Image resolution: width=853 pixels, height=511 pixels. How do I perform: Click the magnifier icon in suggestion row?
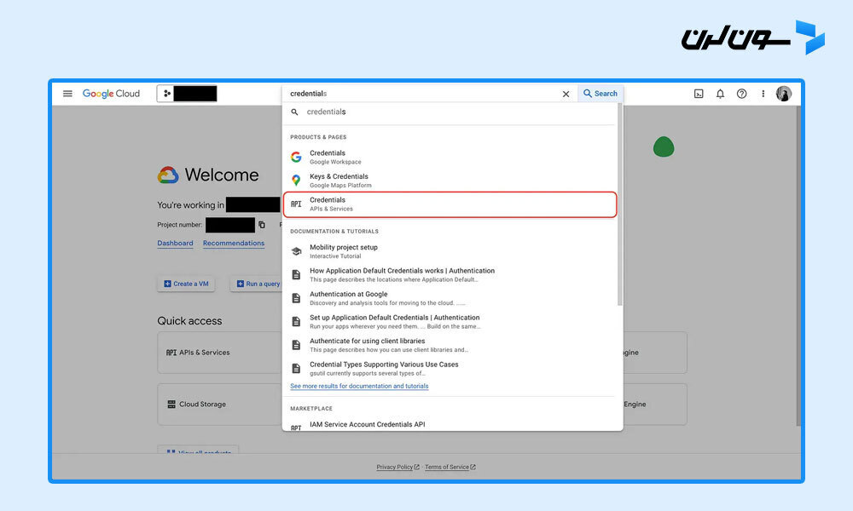[x=294, y=112]
